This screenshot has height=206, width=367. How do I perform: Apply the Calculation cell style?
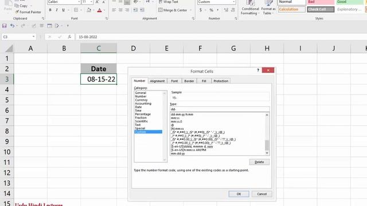click(x=292, y=9)
